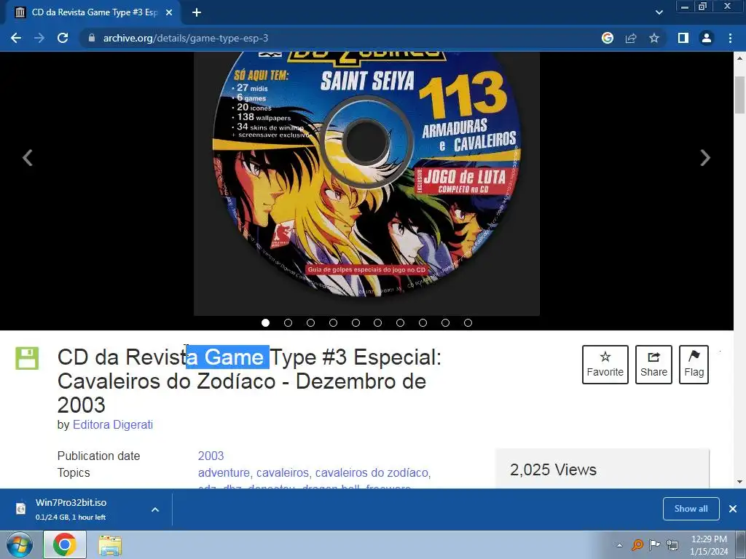Open the Chrome three-dot menu
This screenshot has height=559, width=746.
[x=730, y=38]
